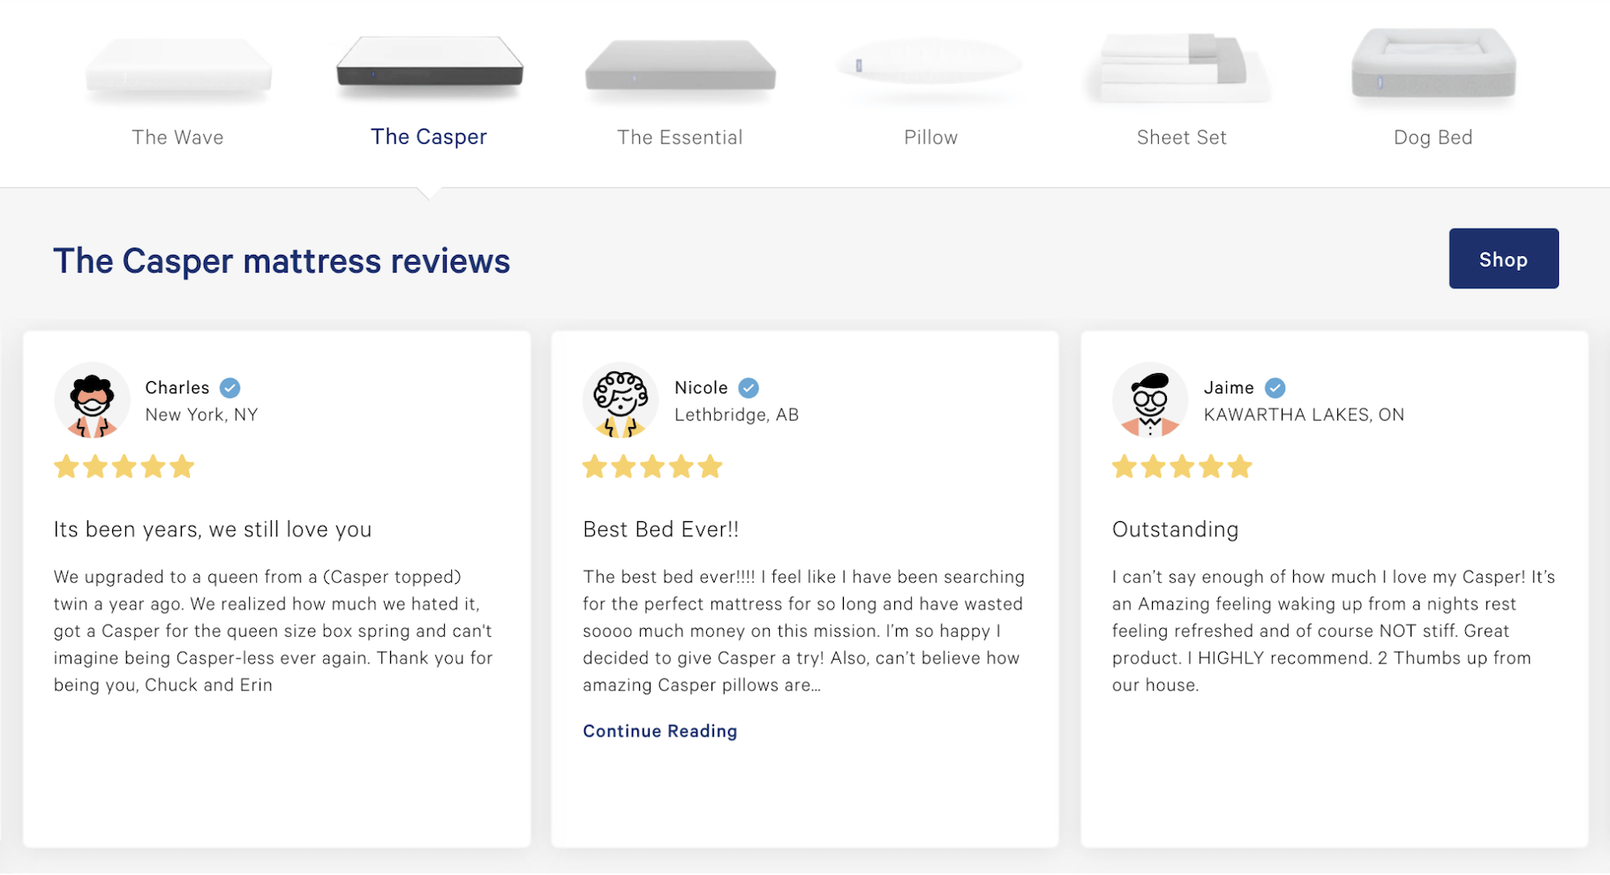Expand Nicole's review with Continue Reading

659,731
